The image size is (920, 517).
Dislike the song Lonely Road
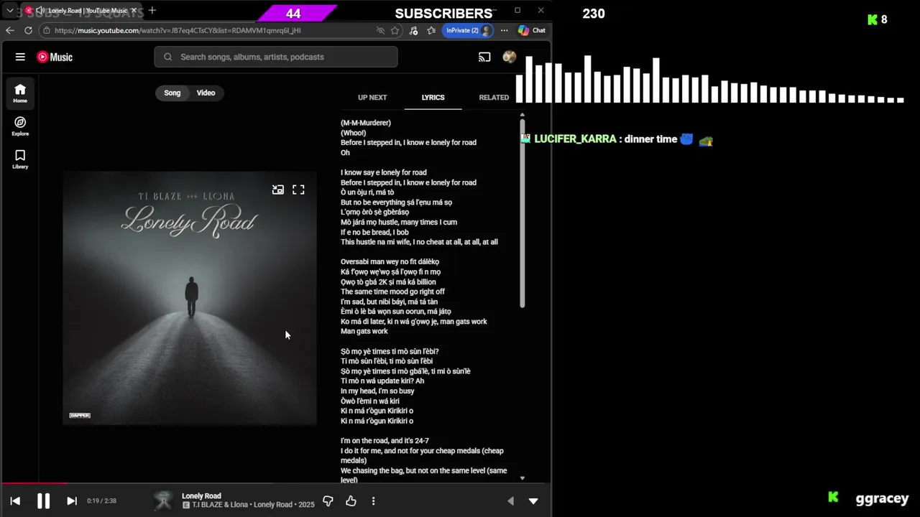pyautogui.click(x=328, y=500)
